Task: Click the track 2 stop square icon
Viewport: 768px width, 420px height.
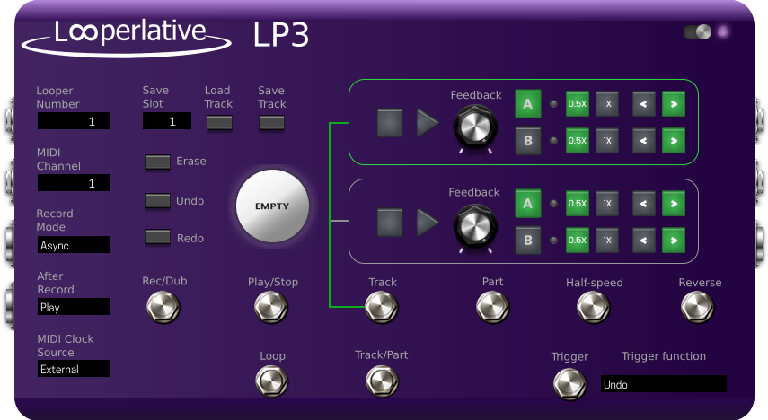Action: click(390, 223)
